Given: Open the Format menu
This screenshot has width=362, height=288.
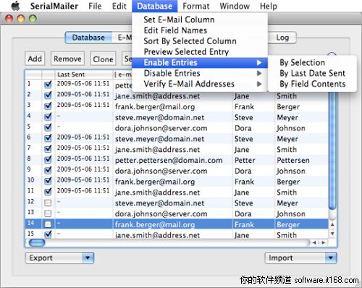Looking at the screenshot, I should [x=196, y=6].
